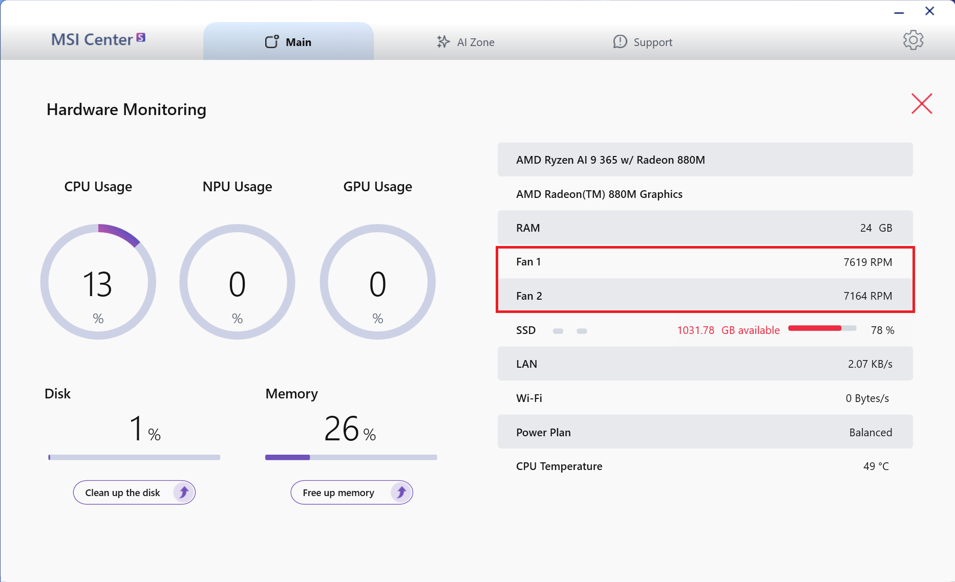Click the Fan 1 label
Screen dimensions: 955x582
click(528, 262)
